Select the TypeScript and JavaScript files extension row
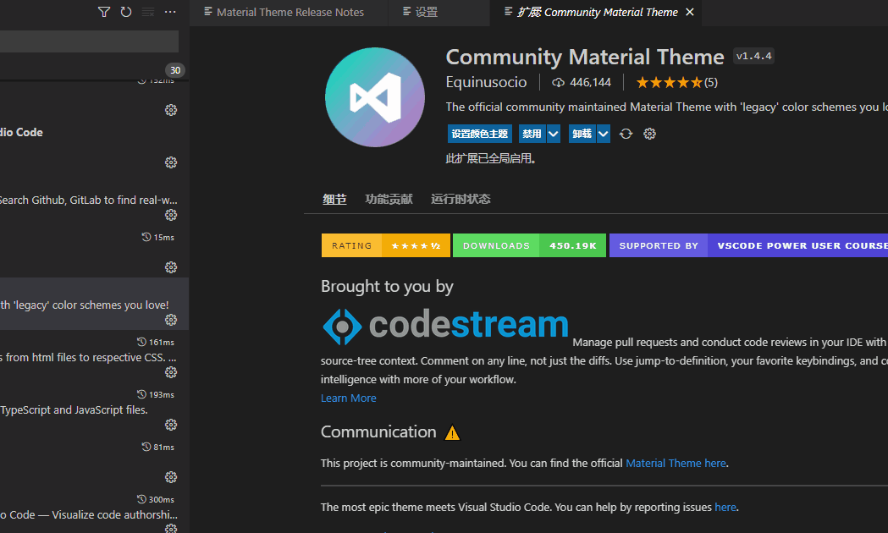This screenshot has width=888, height=533. pyautogui.click(x=94, y=409)
